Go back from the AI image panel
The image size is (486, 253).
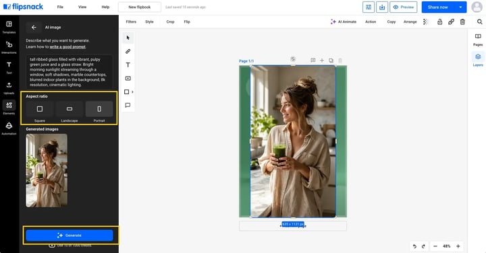pos(34,28)
